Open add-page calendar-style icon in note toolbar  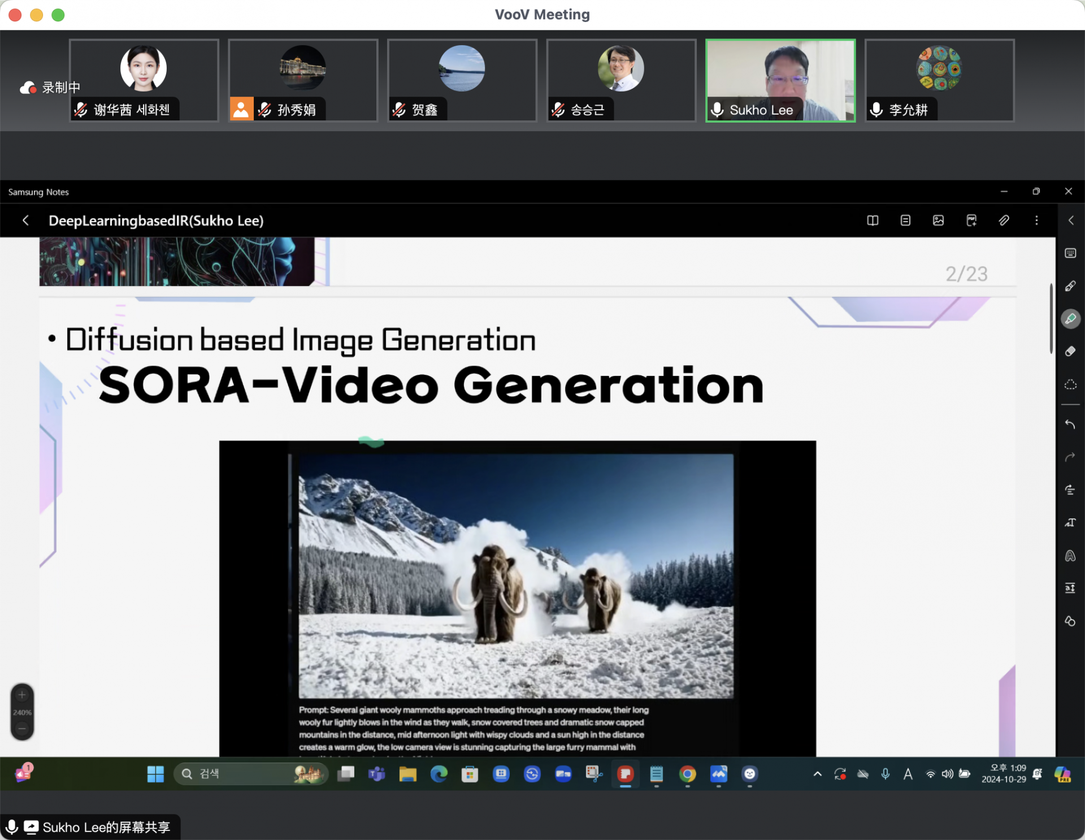click(x=971, y=220)
